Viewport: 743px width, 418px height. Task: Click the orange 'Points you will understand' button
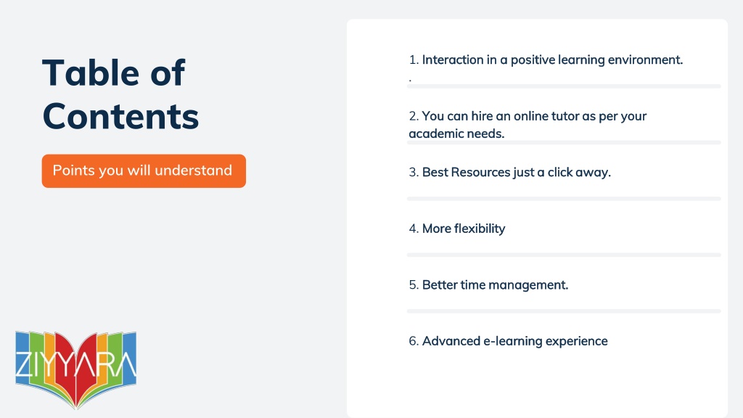click(144, 171)
